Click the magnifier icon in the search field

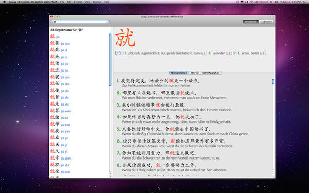(x=53, y=22)
